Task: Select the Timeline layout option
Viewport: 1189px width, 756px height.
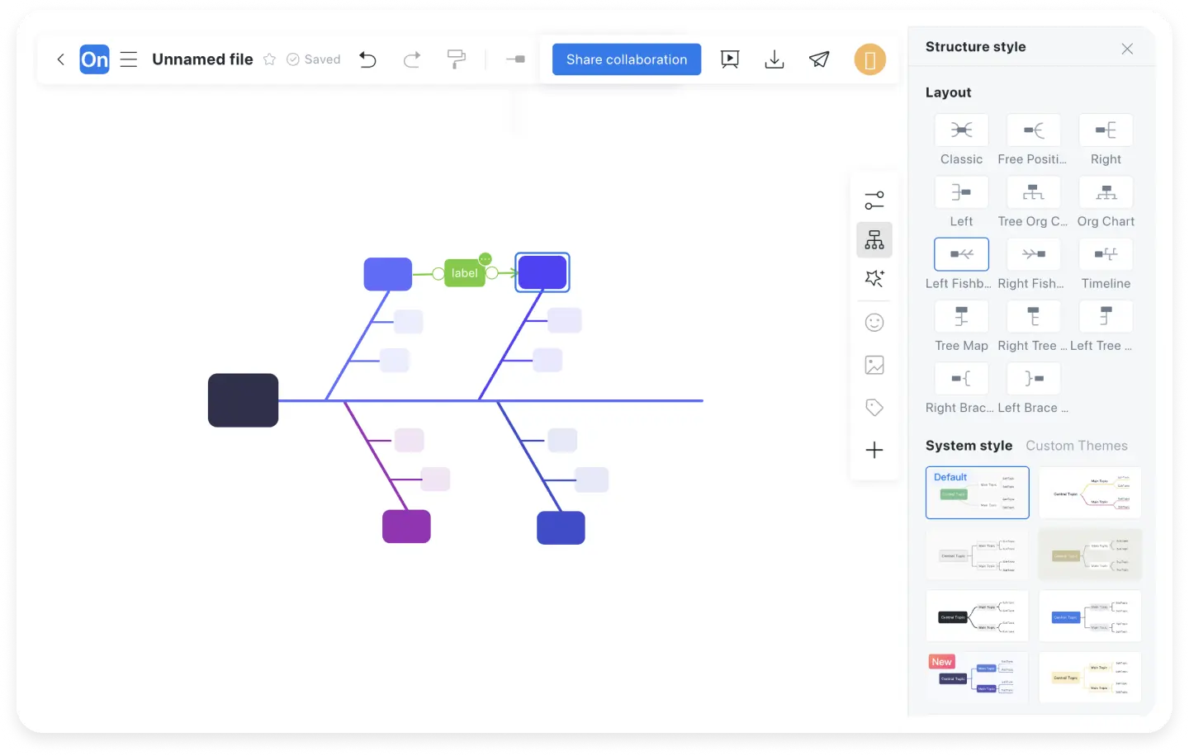Action: (x=1106, y=255)
